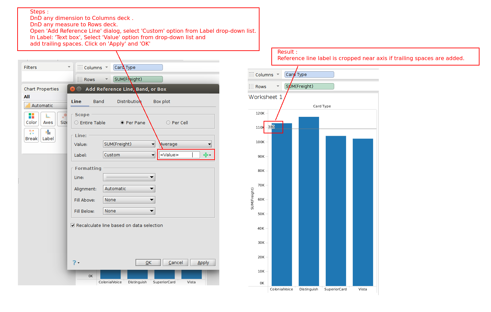The height and width of the screenshot is (312, 491).
Task: Open the Label chart property card
Action: click(x=48, y=135)
